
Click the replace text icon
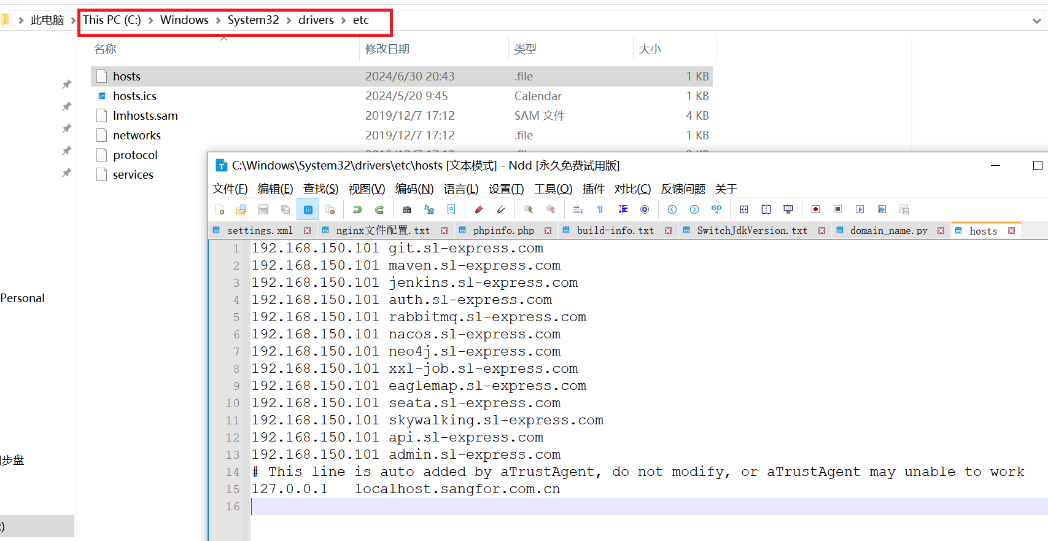429,209
